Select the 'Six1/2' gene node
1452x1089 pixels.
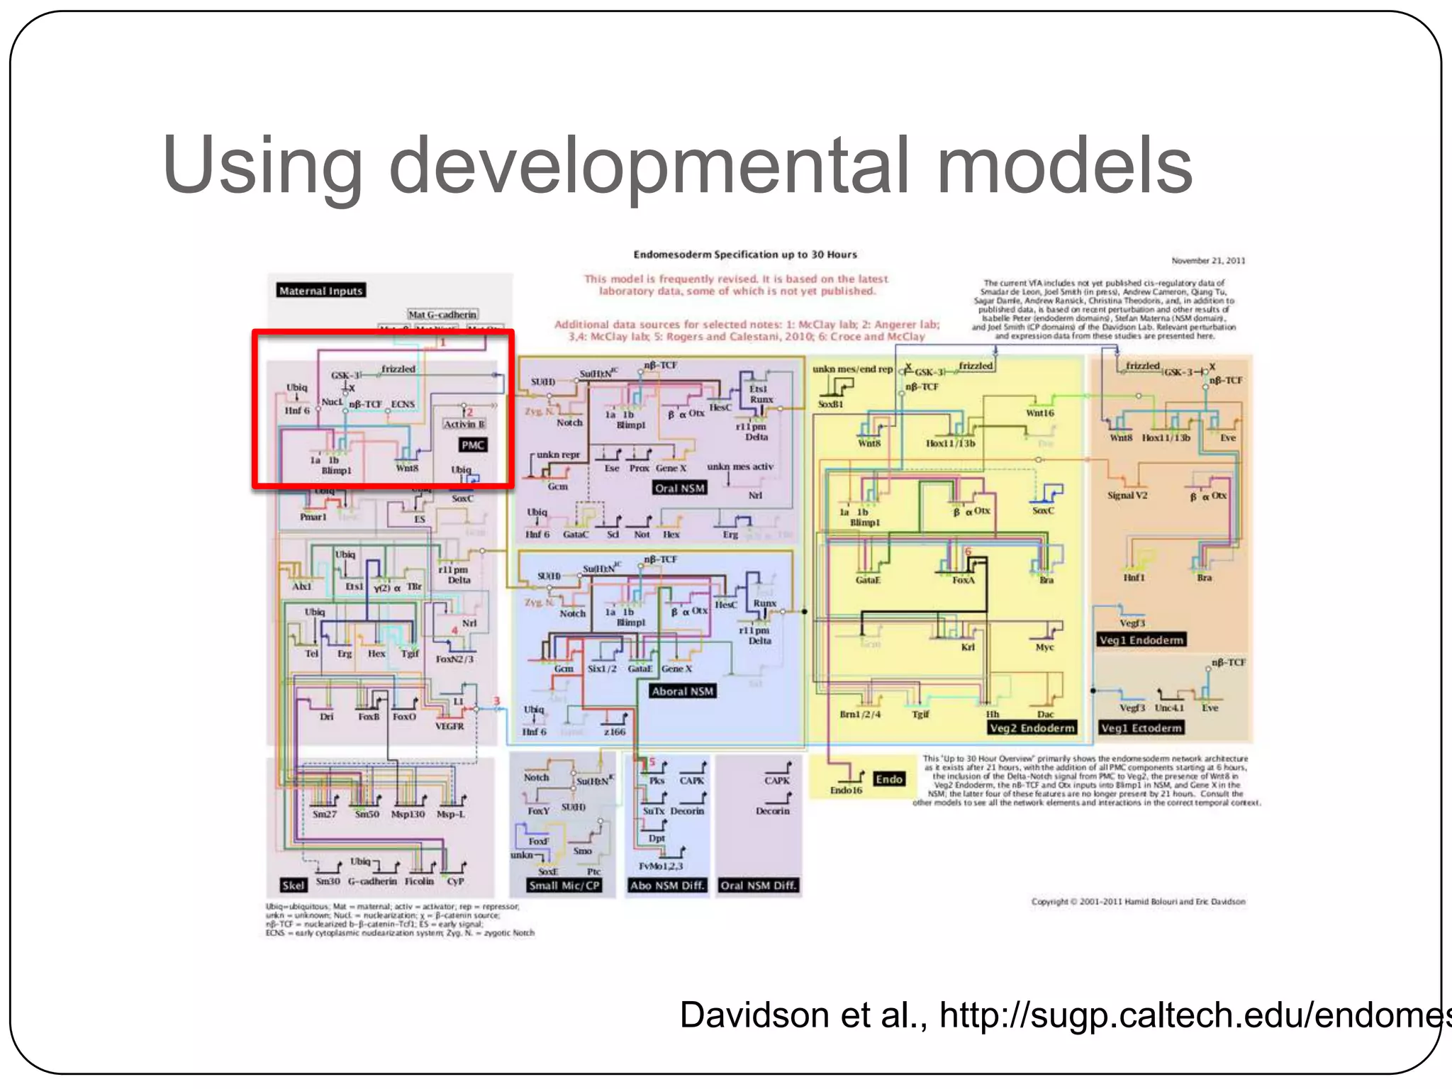(x=602, y=669)
